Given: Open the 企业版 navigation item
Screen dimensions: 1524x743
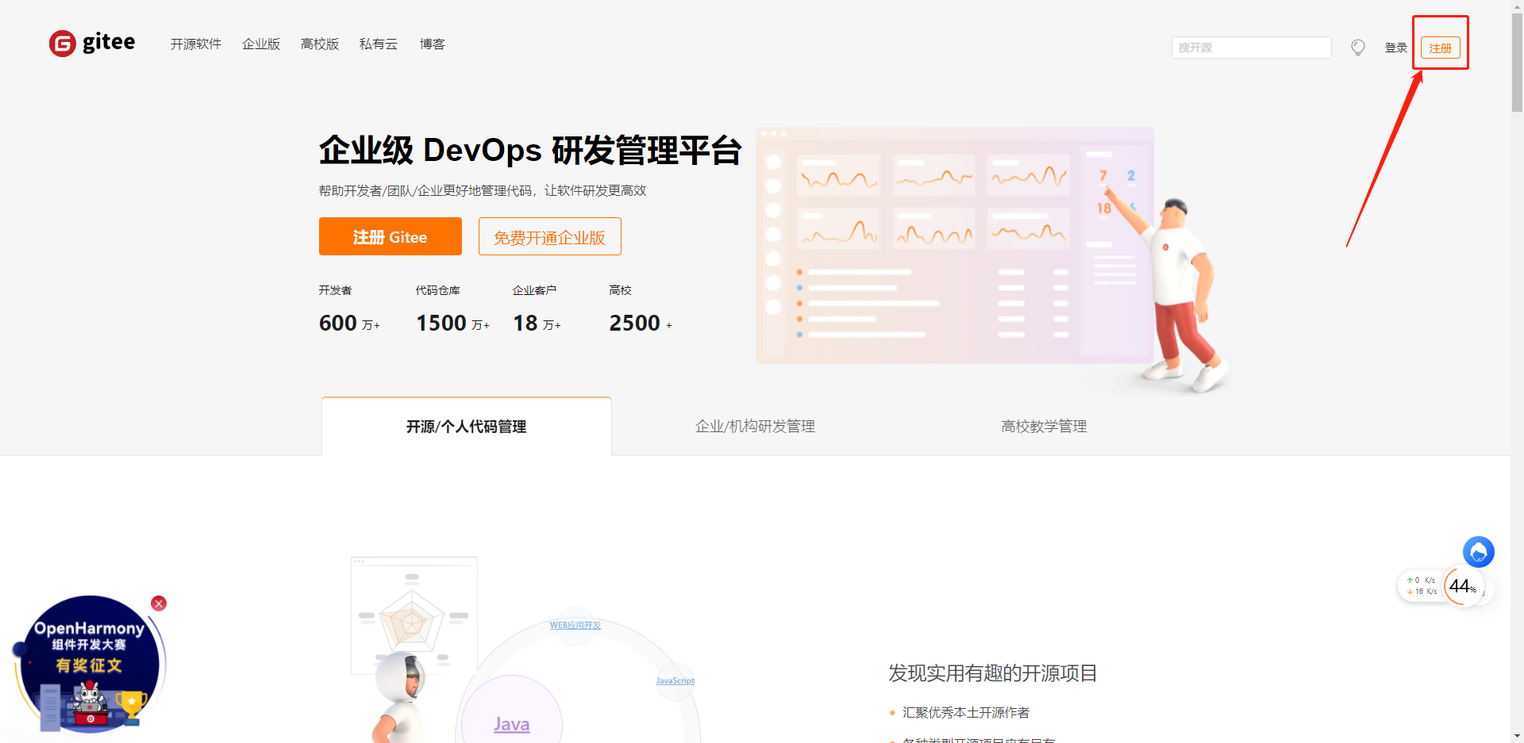Looking at the screenshot, I should (x=261, y=44).
